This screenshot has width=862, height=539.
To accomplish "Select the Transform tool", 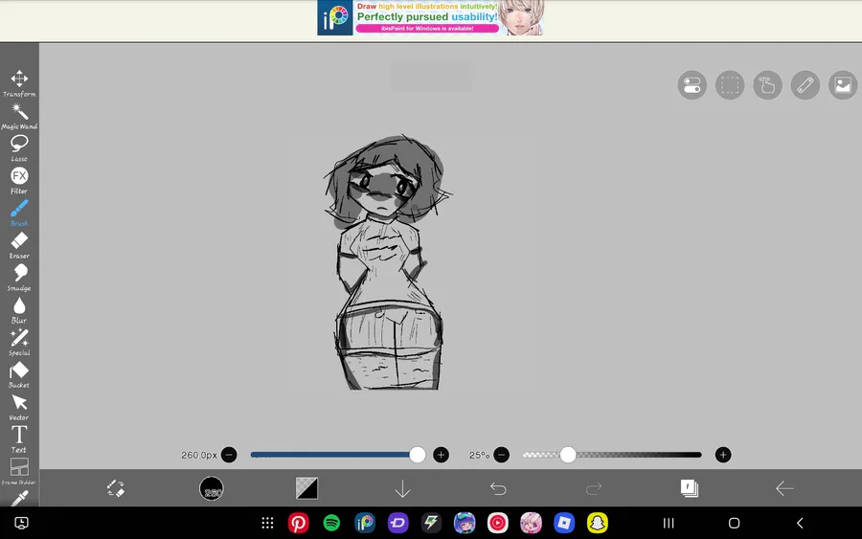I will tap(19, 83).
